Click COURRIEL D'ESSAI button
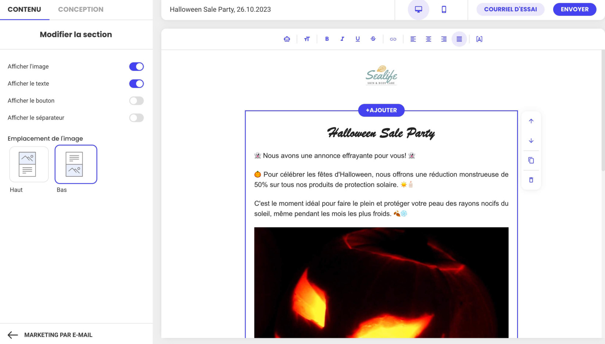The image size is (605, 344). [x=511, y=10]
